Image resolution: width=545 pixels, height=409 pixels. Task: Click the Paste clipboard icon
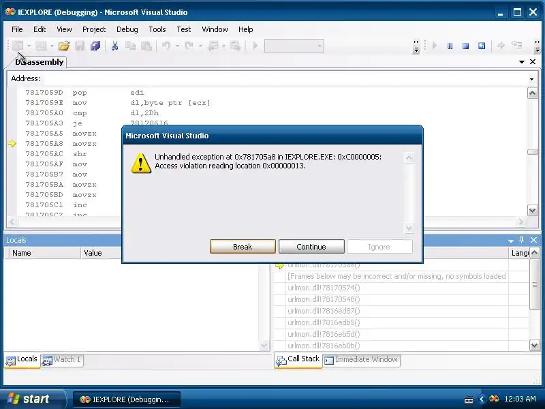click(x=146, y=46)
